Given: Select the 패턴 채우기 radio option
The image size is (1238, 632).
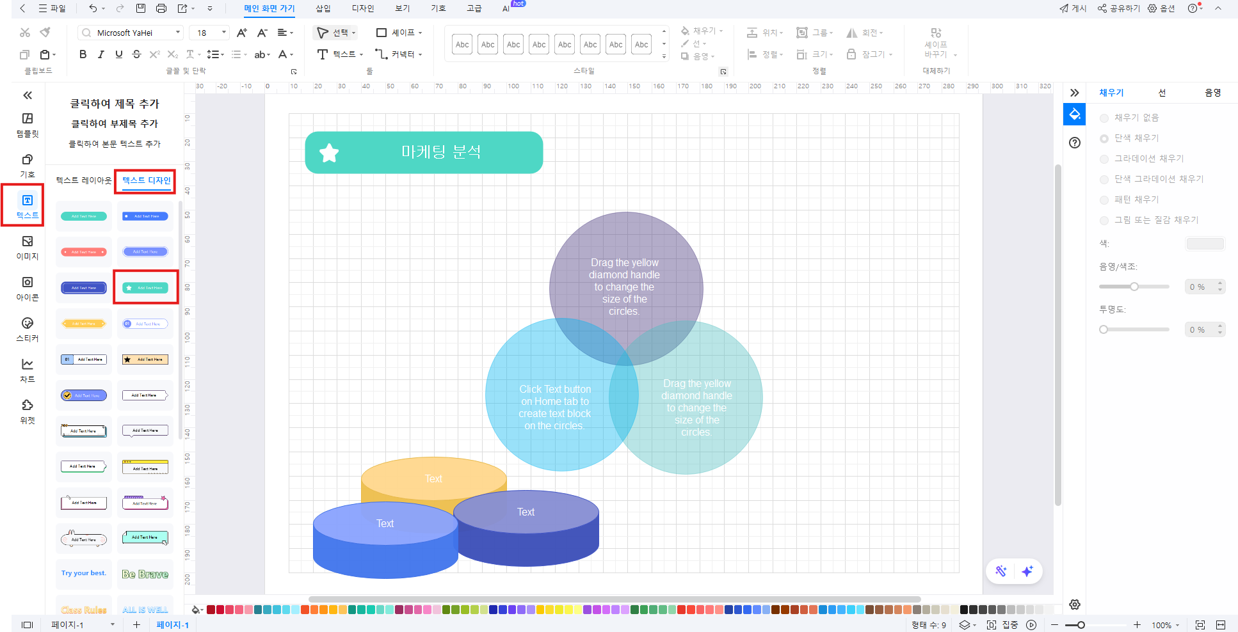Looking at the screenshot, I should click(1104, 200).
